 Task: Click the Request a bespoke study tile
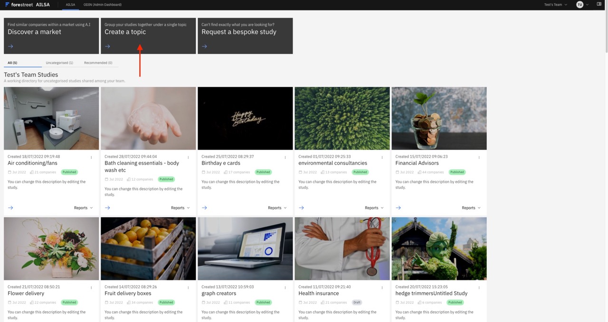click(245, 36)
